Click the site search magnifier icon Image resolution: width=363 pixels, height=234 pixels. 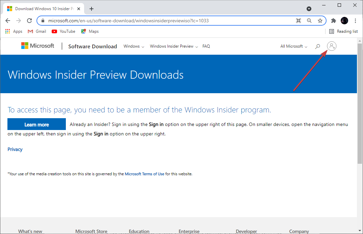pyautogui.click(x=318, y=46)
